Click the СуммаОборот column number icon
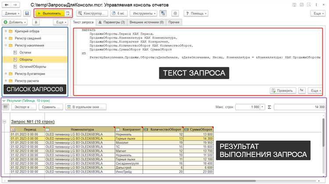The width and height of the screenshot is (329, 184). tap(186, 130)
